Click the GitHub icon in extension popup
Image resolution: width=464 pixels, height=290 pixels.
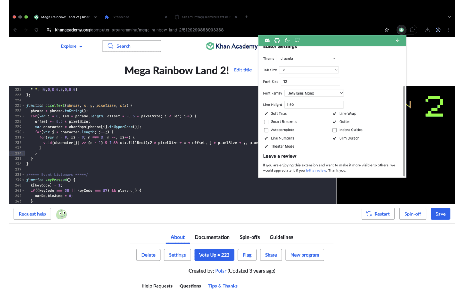pos(277,41)
